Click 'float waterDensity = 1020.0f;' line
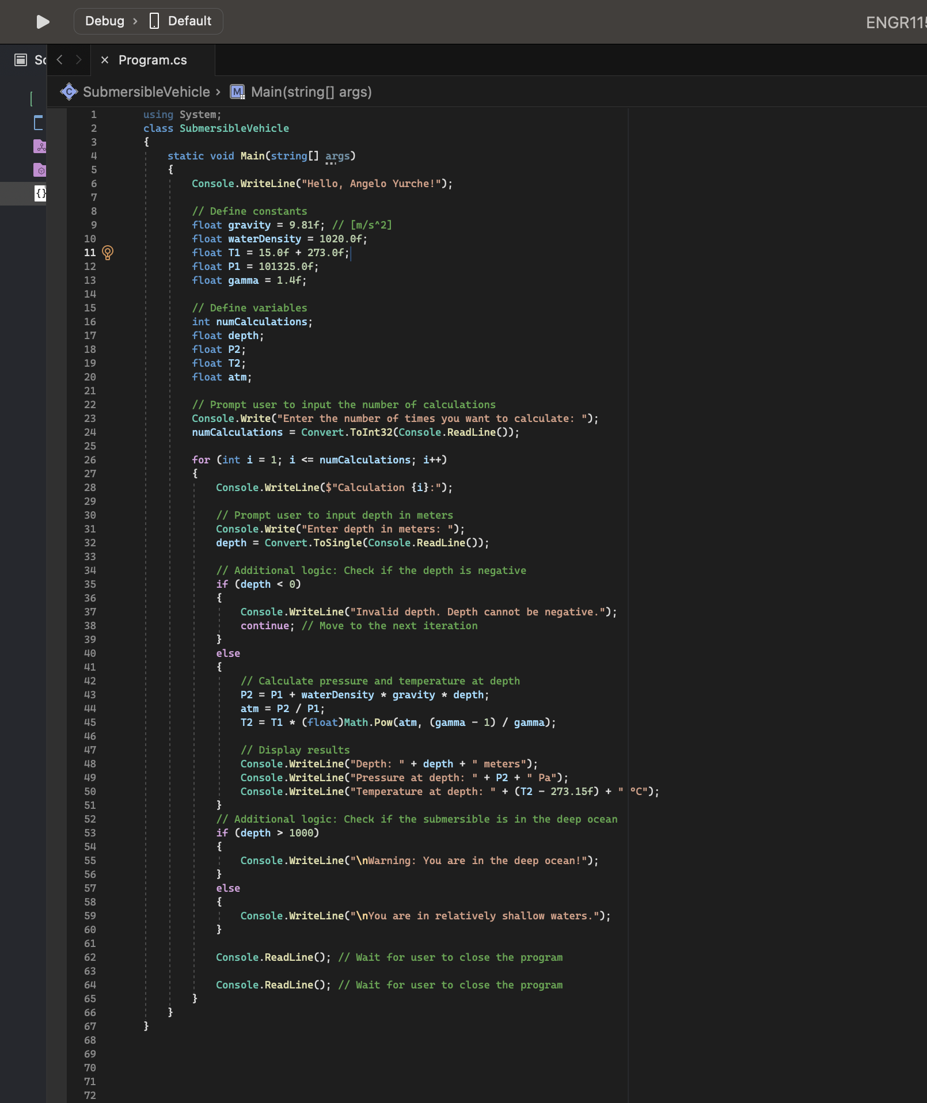The width and height of the screenshot is (927, 1103). [x=279, y=239]
